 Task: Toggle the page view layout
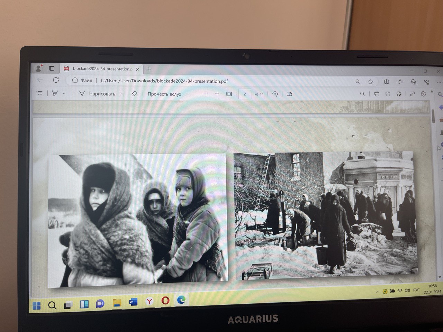[x=290, y=94]
